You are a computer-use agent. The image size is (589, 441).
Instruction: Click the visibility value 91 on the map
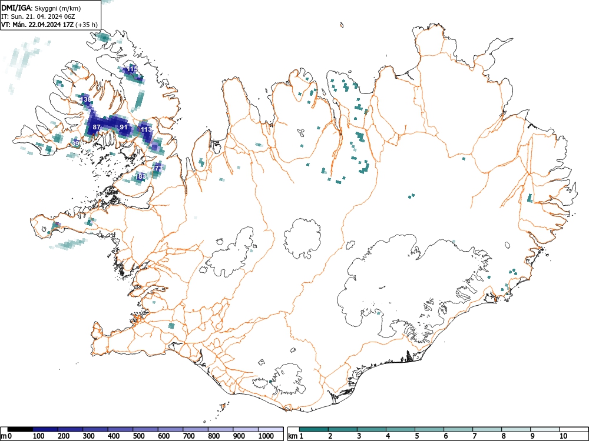coord(124,127)
